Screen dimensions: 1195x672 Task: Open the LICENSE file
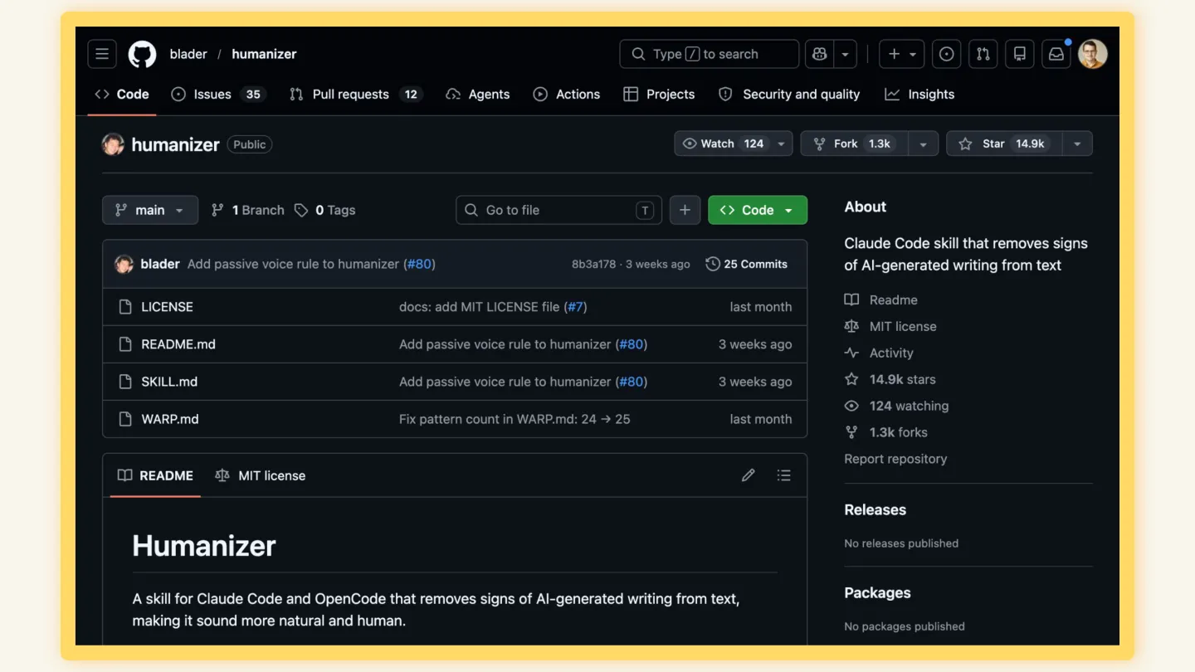(x=167, y=307)
